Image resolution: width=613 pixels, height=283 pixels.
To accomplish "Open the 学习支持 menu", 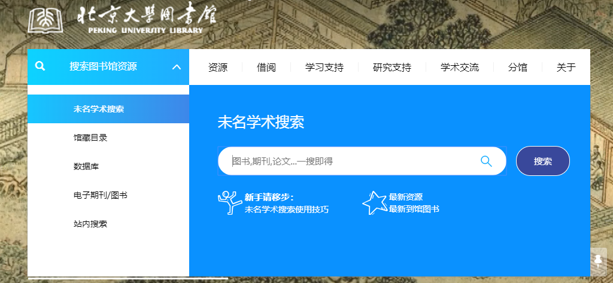I will [x=324, y=67].
